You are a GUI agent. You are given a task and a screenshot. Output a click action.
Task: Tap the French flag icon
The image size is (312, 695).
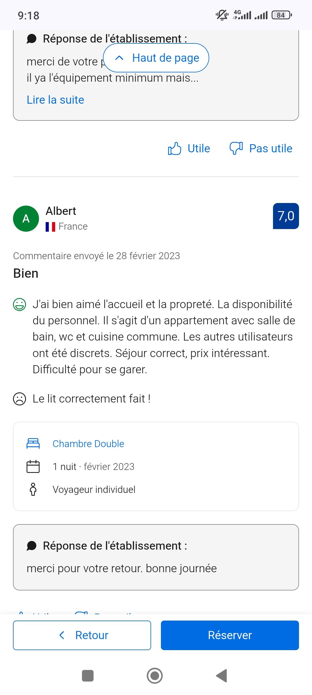[50, 226]
